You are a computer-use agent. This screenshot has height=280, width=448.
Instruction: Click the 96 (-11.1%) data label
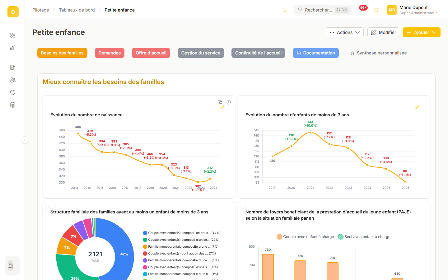[x=405, y=173]
